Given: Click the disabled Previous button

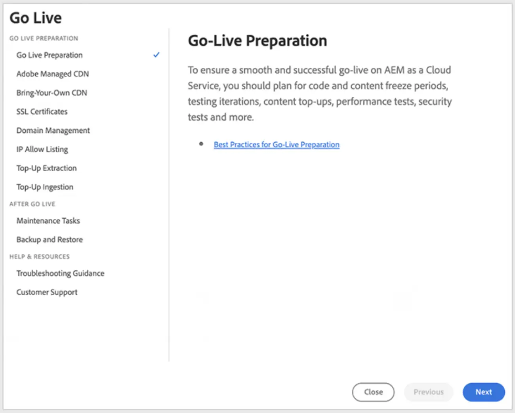Looking at the screenshot, I should pyautogui.click(x=429, y=392).
